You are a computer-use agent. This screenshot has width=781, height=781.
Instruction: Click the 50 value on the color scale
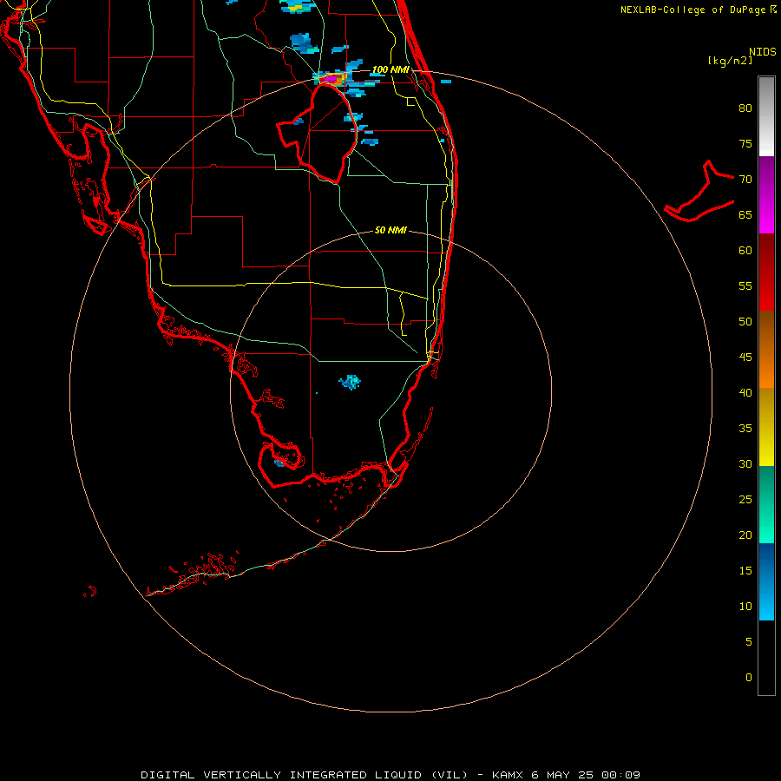[745, 322]
